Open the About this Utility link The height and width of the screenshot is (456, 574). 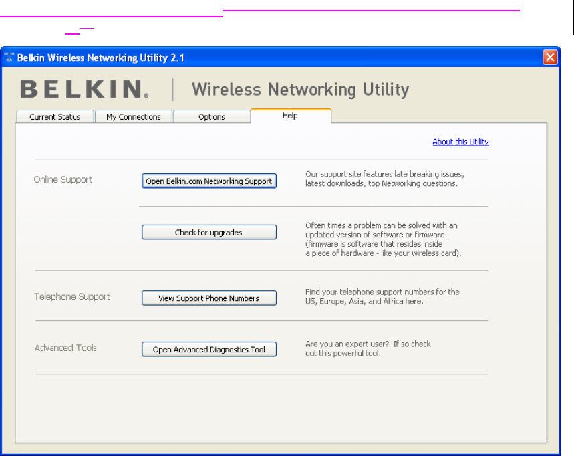(x=460, y=142)
